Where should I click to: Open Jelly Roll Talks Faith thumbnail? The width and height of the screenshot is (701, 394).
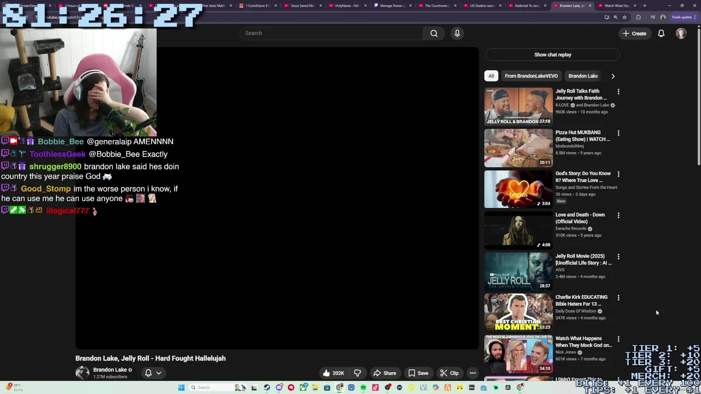pos(518,107)
